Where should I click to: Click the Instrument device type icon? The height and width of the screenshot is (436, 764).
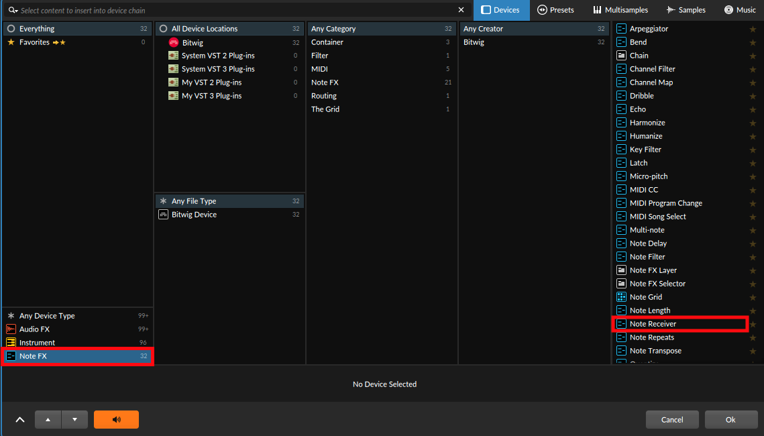pos(11,343)
